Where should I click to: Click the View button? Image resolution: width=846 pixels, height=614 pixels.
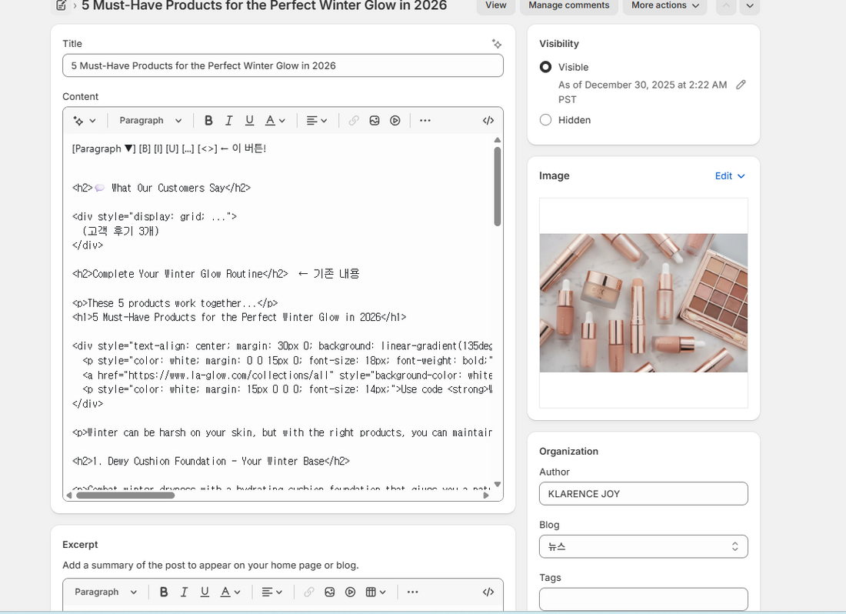[496, 5]
